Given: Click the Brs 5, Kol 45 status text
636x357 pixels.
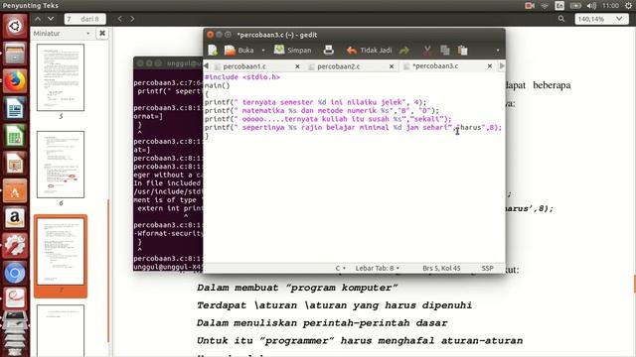Looking at the screenshot, I should [441, 268].
